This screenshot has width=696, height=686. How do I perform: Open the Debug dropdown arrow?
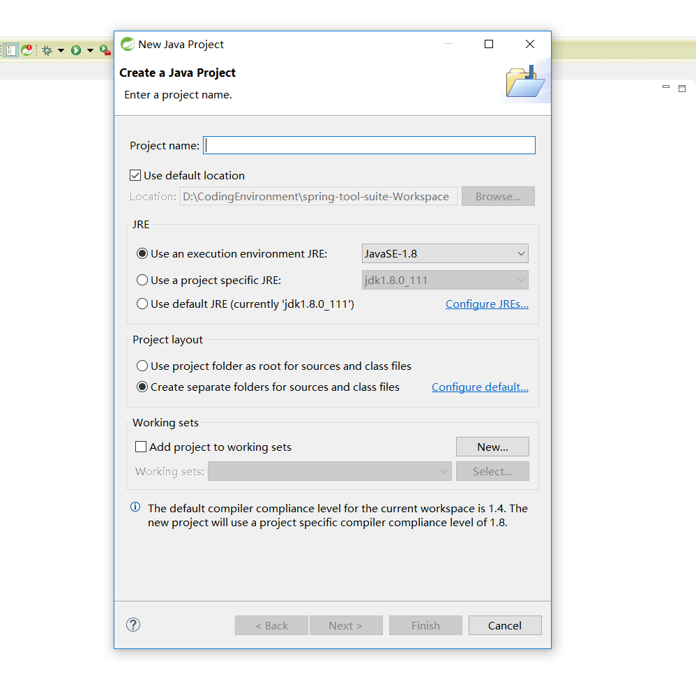61,50
